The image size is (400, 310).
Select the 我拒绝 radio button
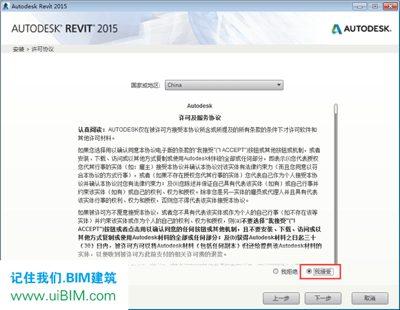coord(275,271)
